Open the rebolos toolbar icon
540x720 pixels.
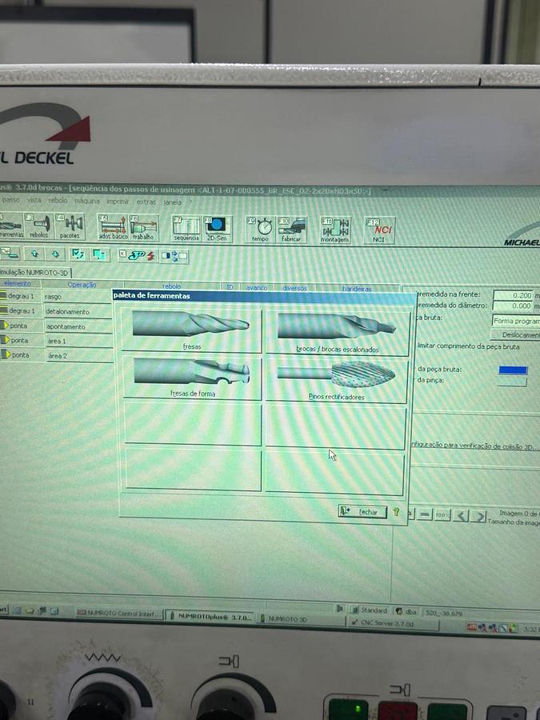(39, 227)
